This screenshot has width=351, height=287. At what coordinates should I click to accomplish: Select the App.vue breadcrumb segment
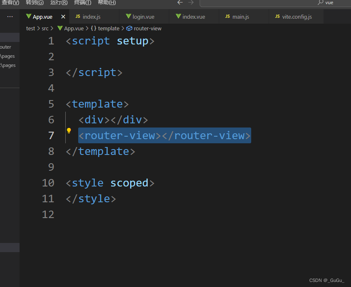tap(74, 29)
